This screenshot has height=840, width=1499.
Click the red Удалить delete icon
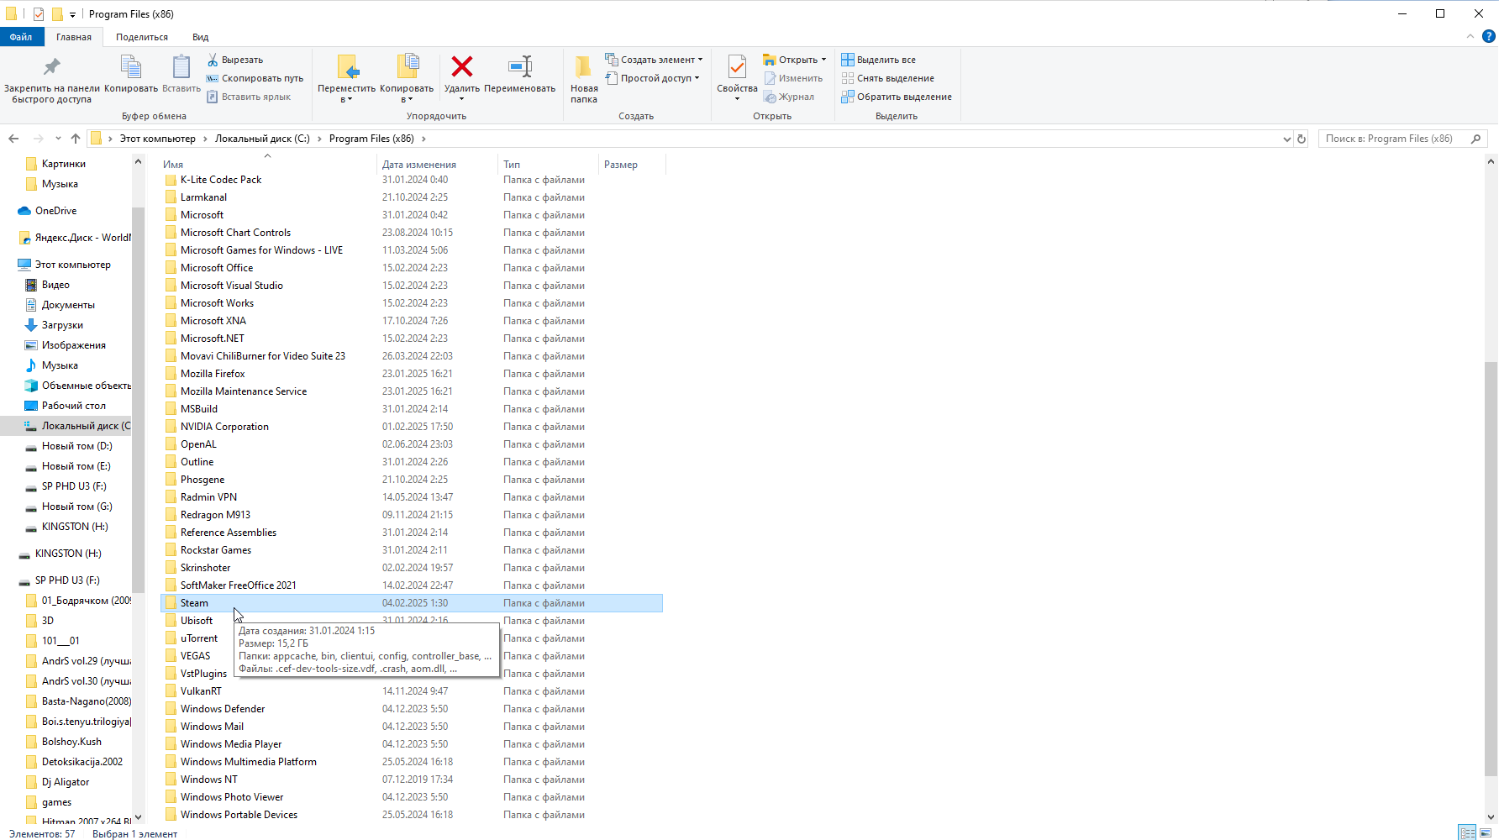pos(461,66)
